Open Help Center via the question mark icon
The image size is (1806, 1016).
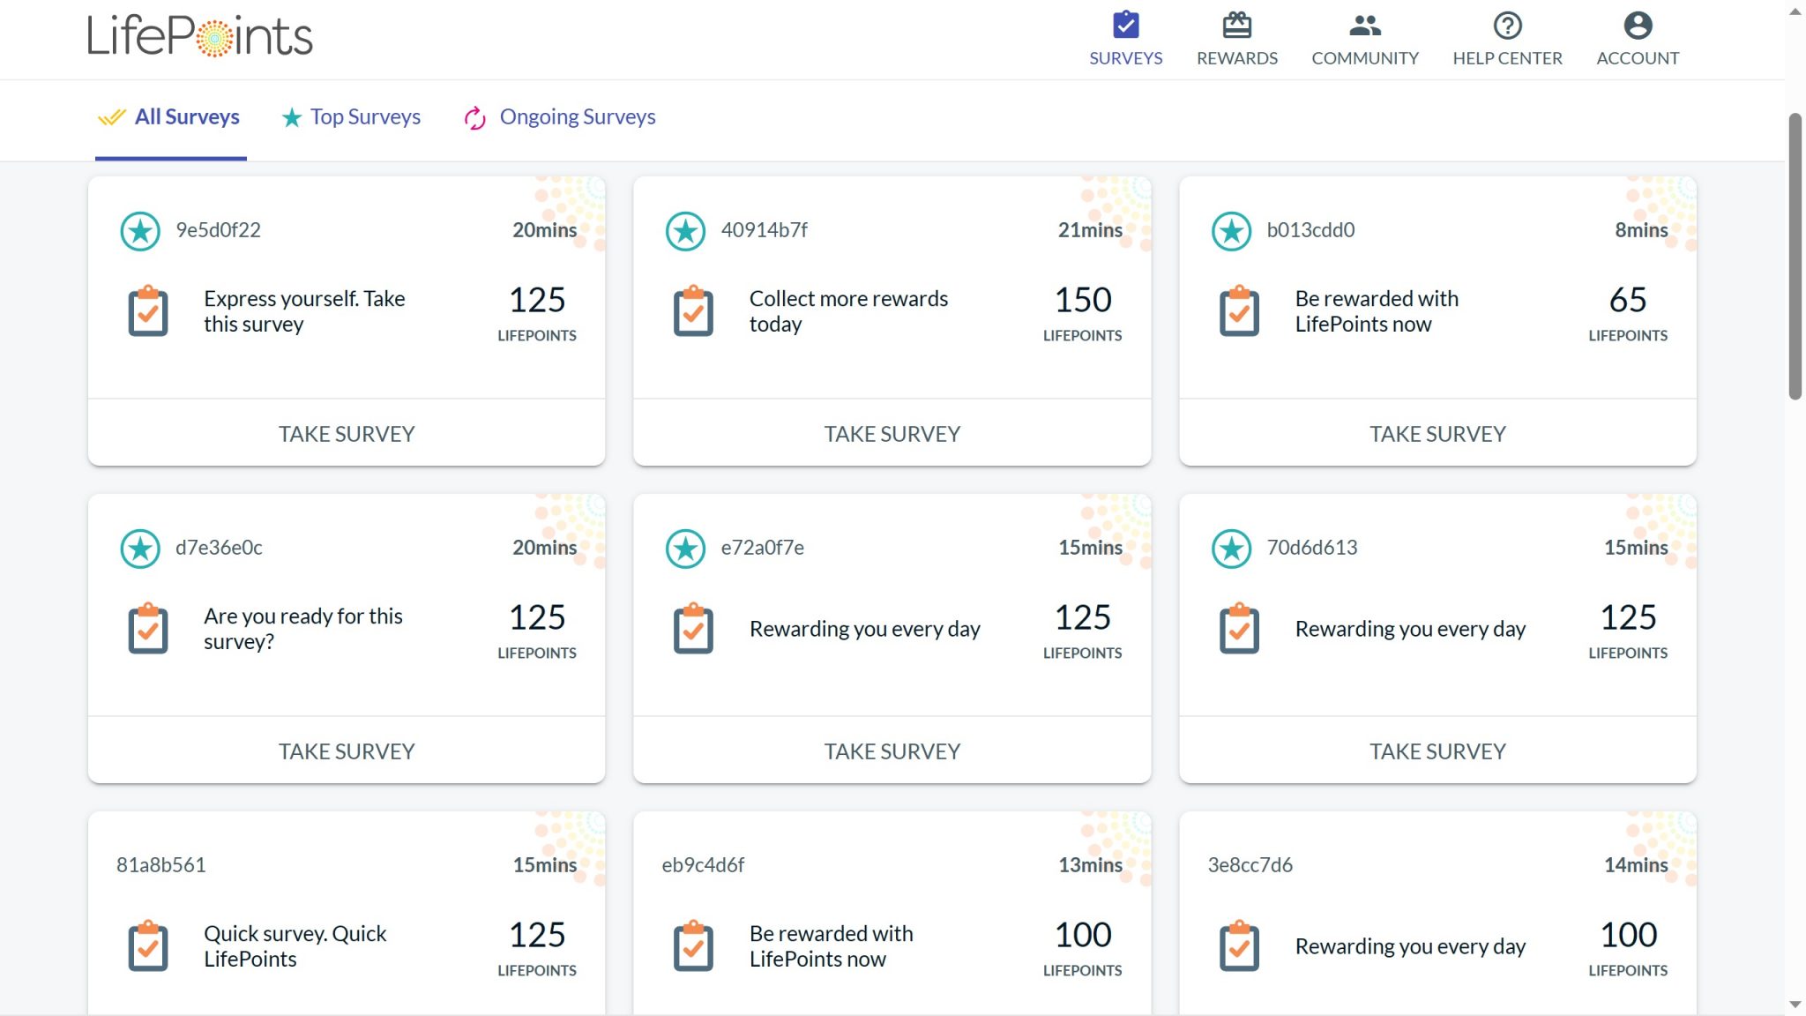click(x=1507, y=26)
